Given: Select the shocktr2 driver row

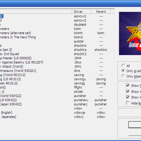Looking at the screenshot, I should pos(80,54).
